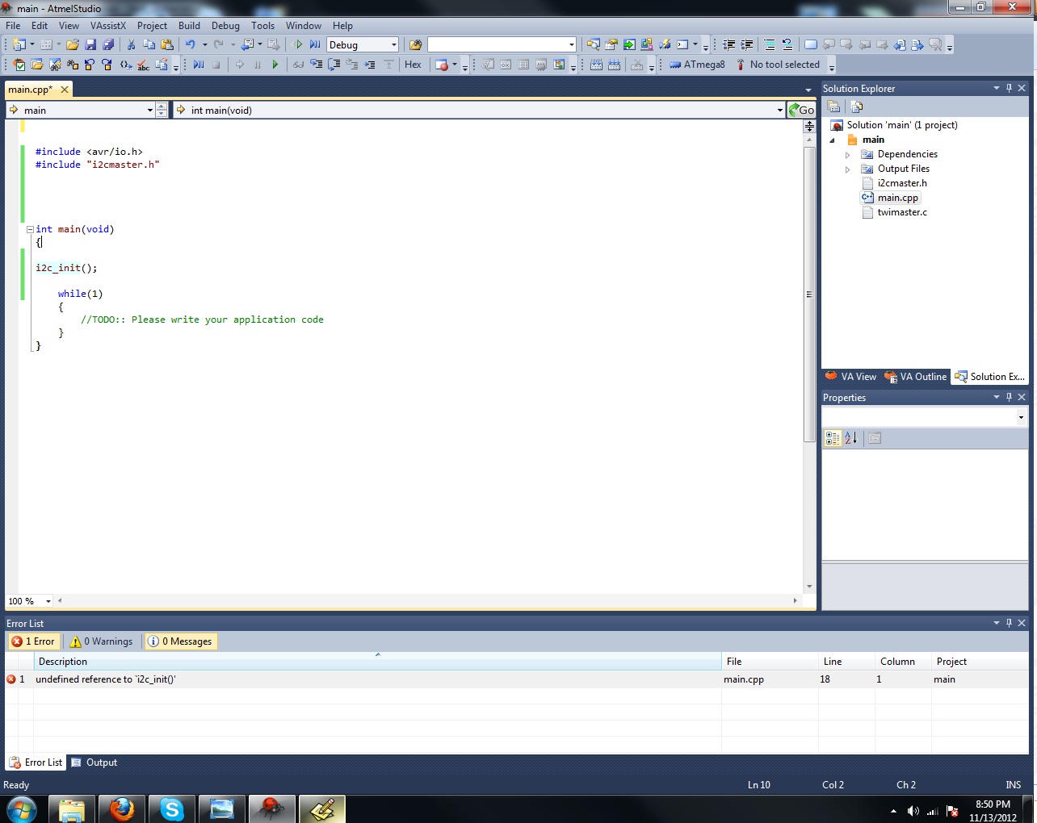Collapse the int main(void) code block
Image resolution: width=1037 pixels, height=823 pixels.
pyautogui.click(x=30, y=229)
